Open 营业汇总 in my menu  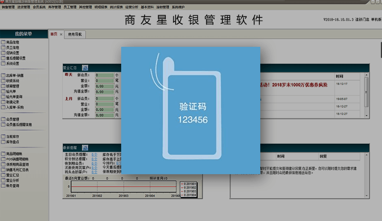(x=10, y=175)
